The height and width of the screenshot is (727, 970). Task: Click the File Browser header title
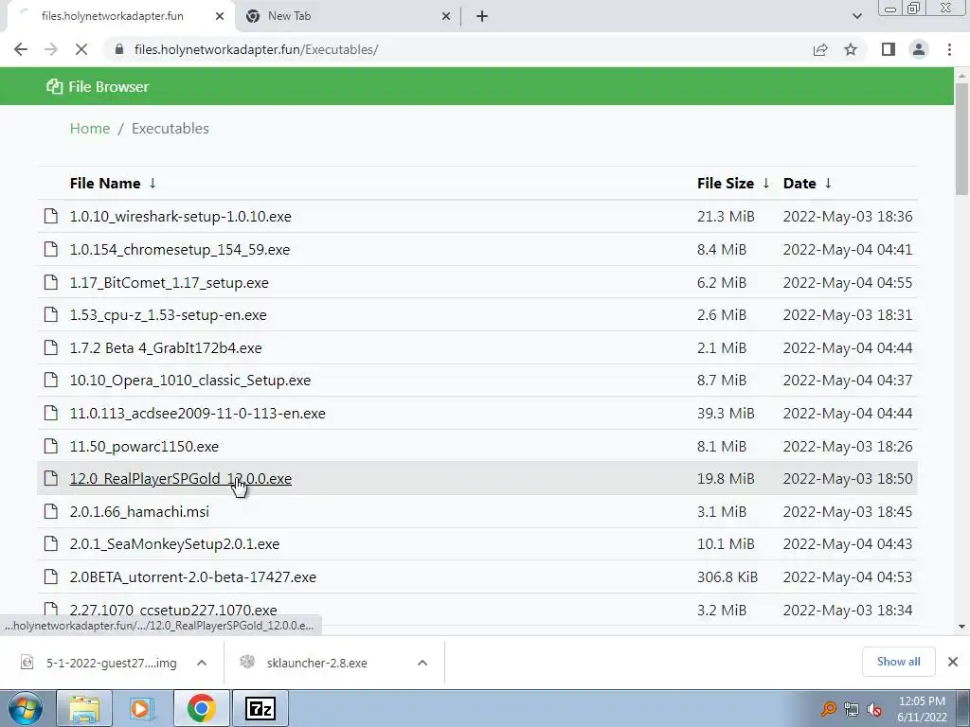(x=108, y=86)
